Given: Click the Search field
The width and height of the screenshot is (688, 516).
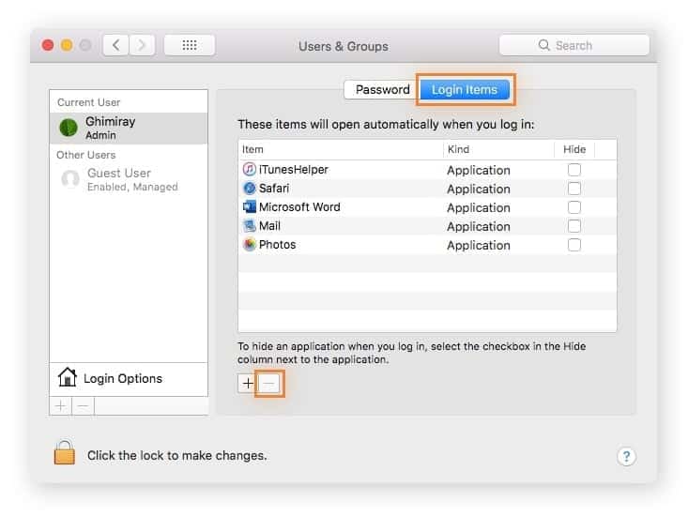Looking at the screenshot, I should (574, 45).
